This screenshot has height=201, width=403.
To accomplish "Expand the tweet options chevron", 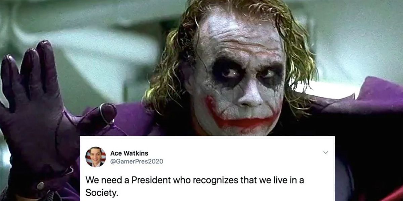I will click(325, 152).
